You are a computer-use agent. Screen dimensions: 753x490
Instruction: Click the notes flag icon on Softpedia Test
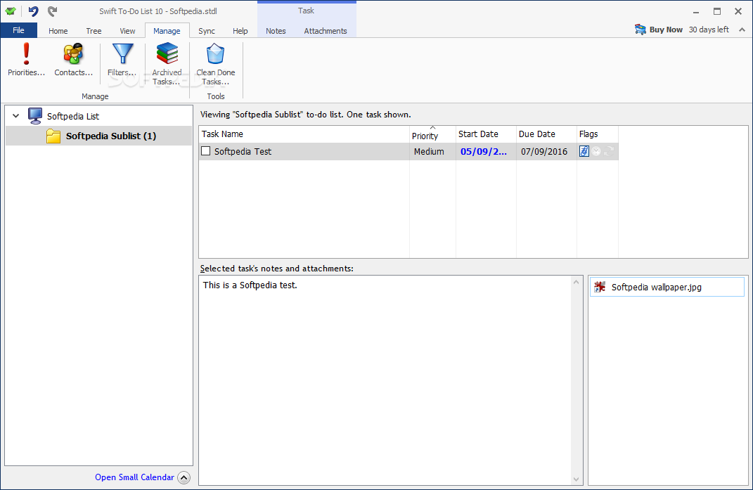[584, 151]
